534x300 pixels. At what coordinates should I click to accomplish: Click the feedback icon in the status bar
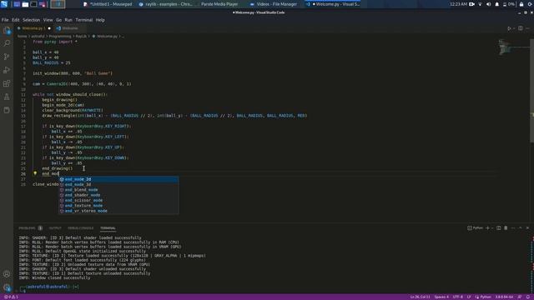[520, 297]
